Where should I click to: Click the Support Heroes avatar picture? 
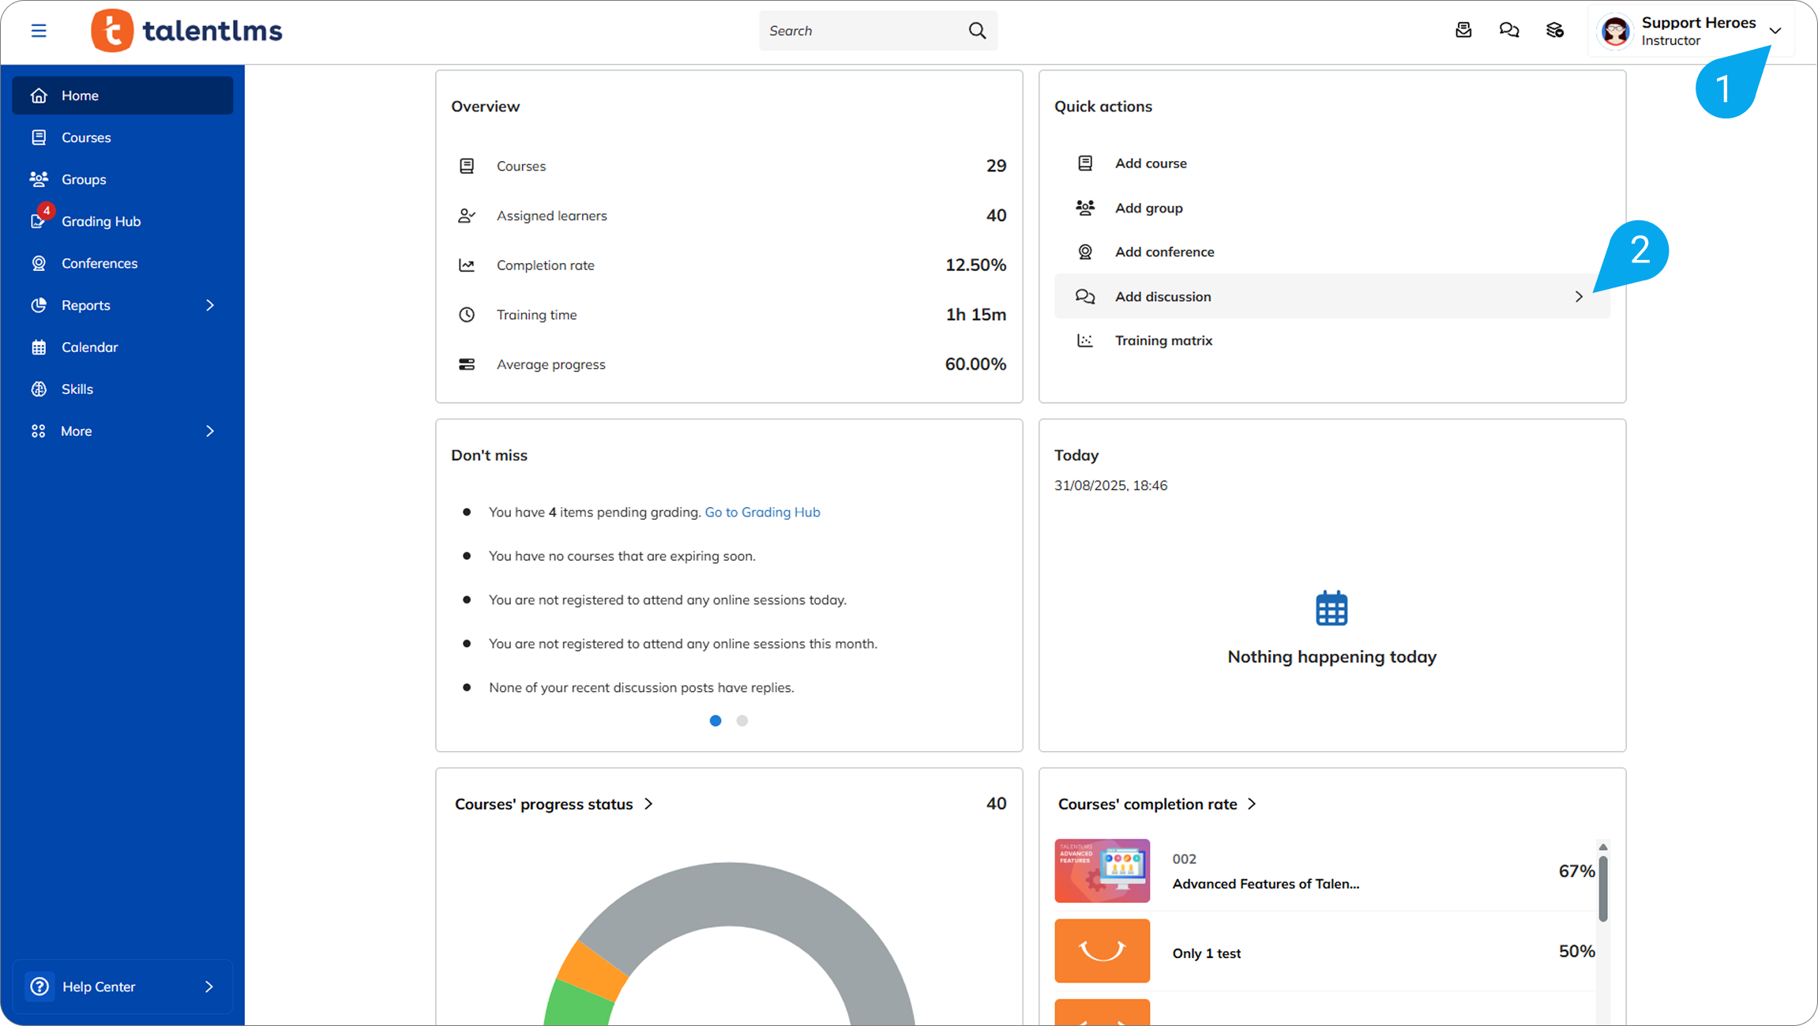(1616, 32)
